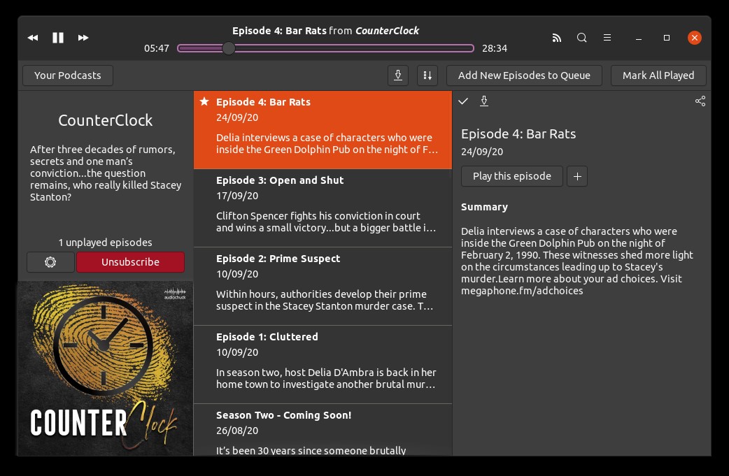Click Mark All Played button
Image resolution: width=729 pixels, height=476 pixels.
658,75
